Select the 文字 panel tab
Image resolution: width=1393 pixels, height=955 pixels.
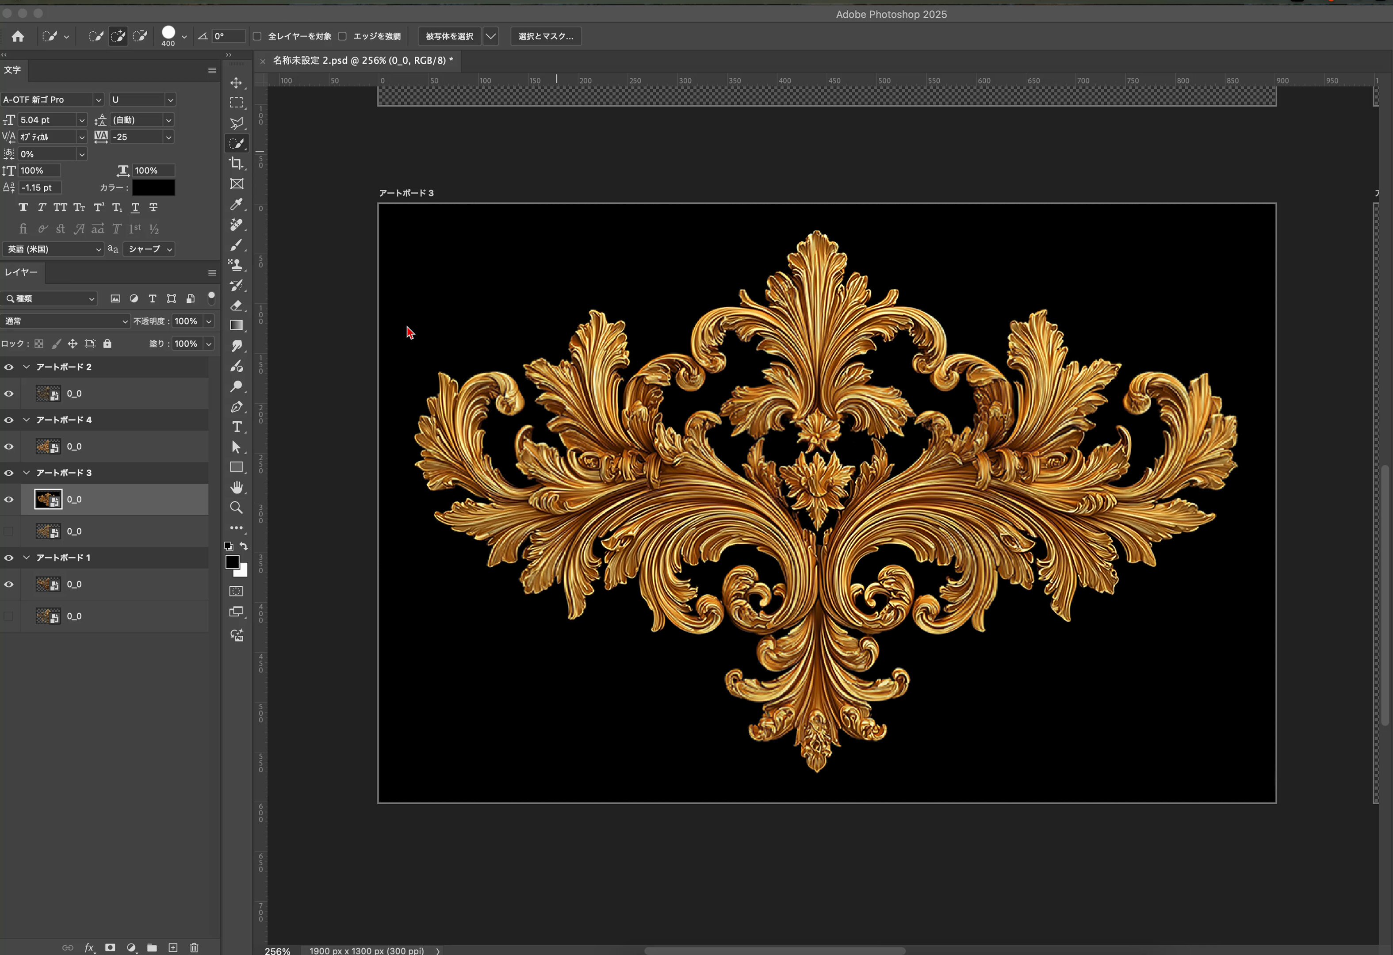click(12, 70)
